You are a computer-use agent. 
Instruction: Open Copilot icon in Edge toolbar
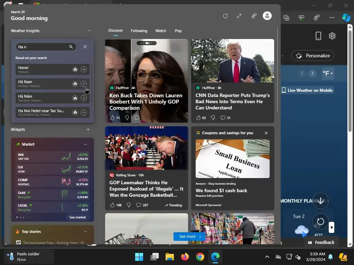pos(346,17)
